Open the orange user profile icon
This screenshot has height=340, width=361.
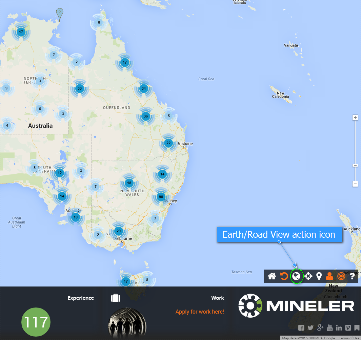point(329,276)
